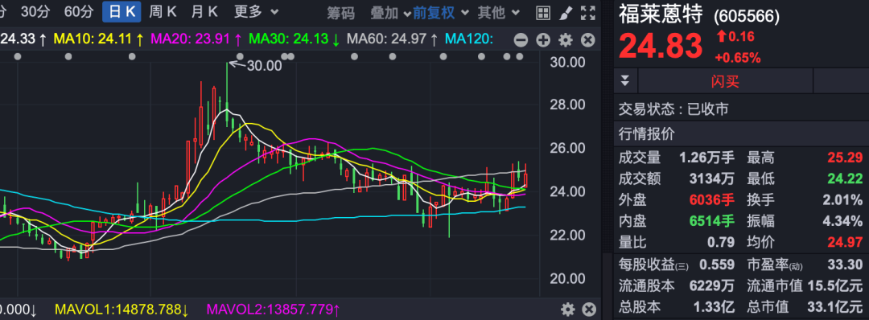The image size is (869, 320).
Task: Open MA indicator settings gear
Action: click(x=566, y=40)
